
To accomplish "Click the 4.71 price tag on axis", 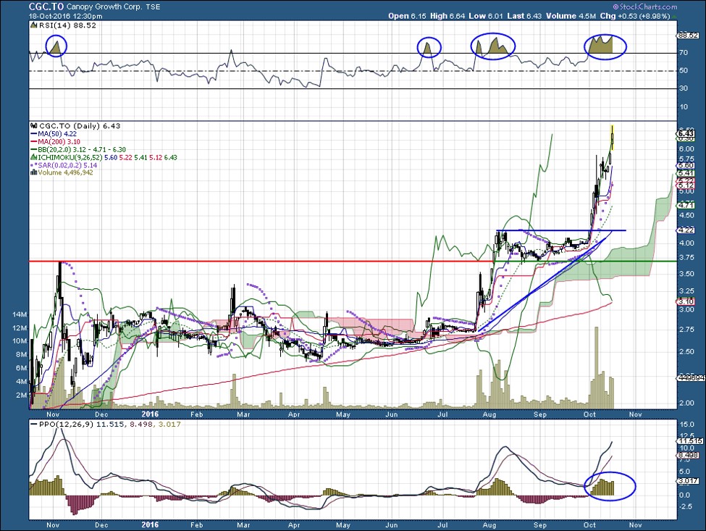I will pyautogui.click(x=686, y=205).
